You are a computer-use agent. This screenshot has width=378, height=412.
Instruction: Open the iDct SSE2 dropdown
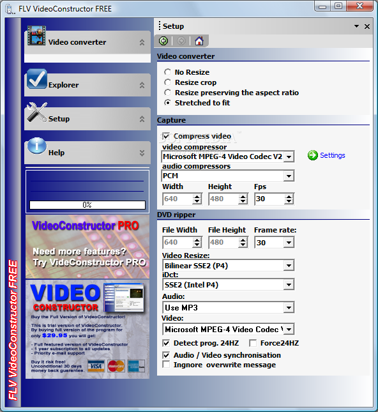(289, 284)
